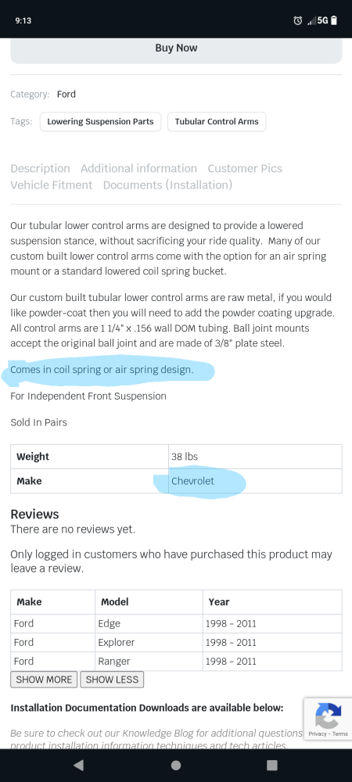Tap the recent apps square icon
The width and height of the screenshot is (352, 782).
(x=271, y=765)
